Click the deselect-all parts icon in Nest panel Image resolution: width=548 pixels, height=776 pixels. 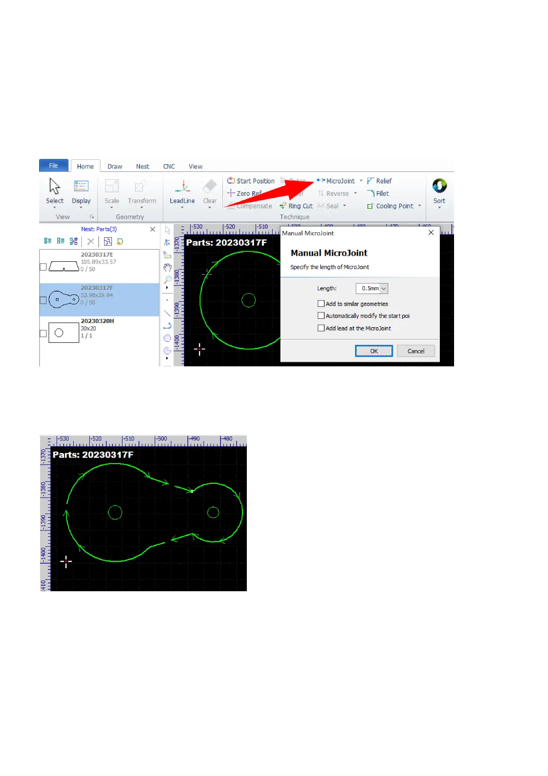click(x=61, y=241)
